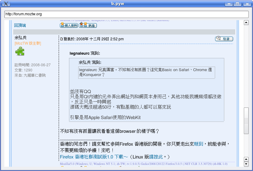Click the 註冊時間: 2008-06-27 text
253x171 pixels.
coord(33,65)
